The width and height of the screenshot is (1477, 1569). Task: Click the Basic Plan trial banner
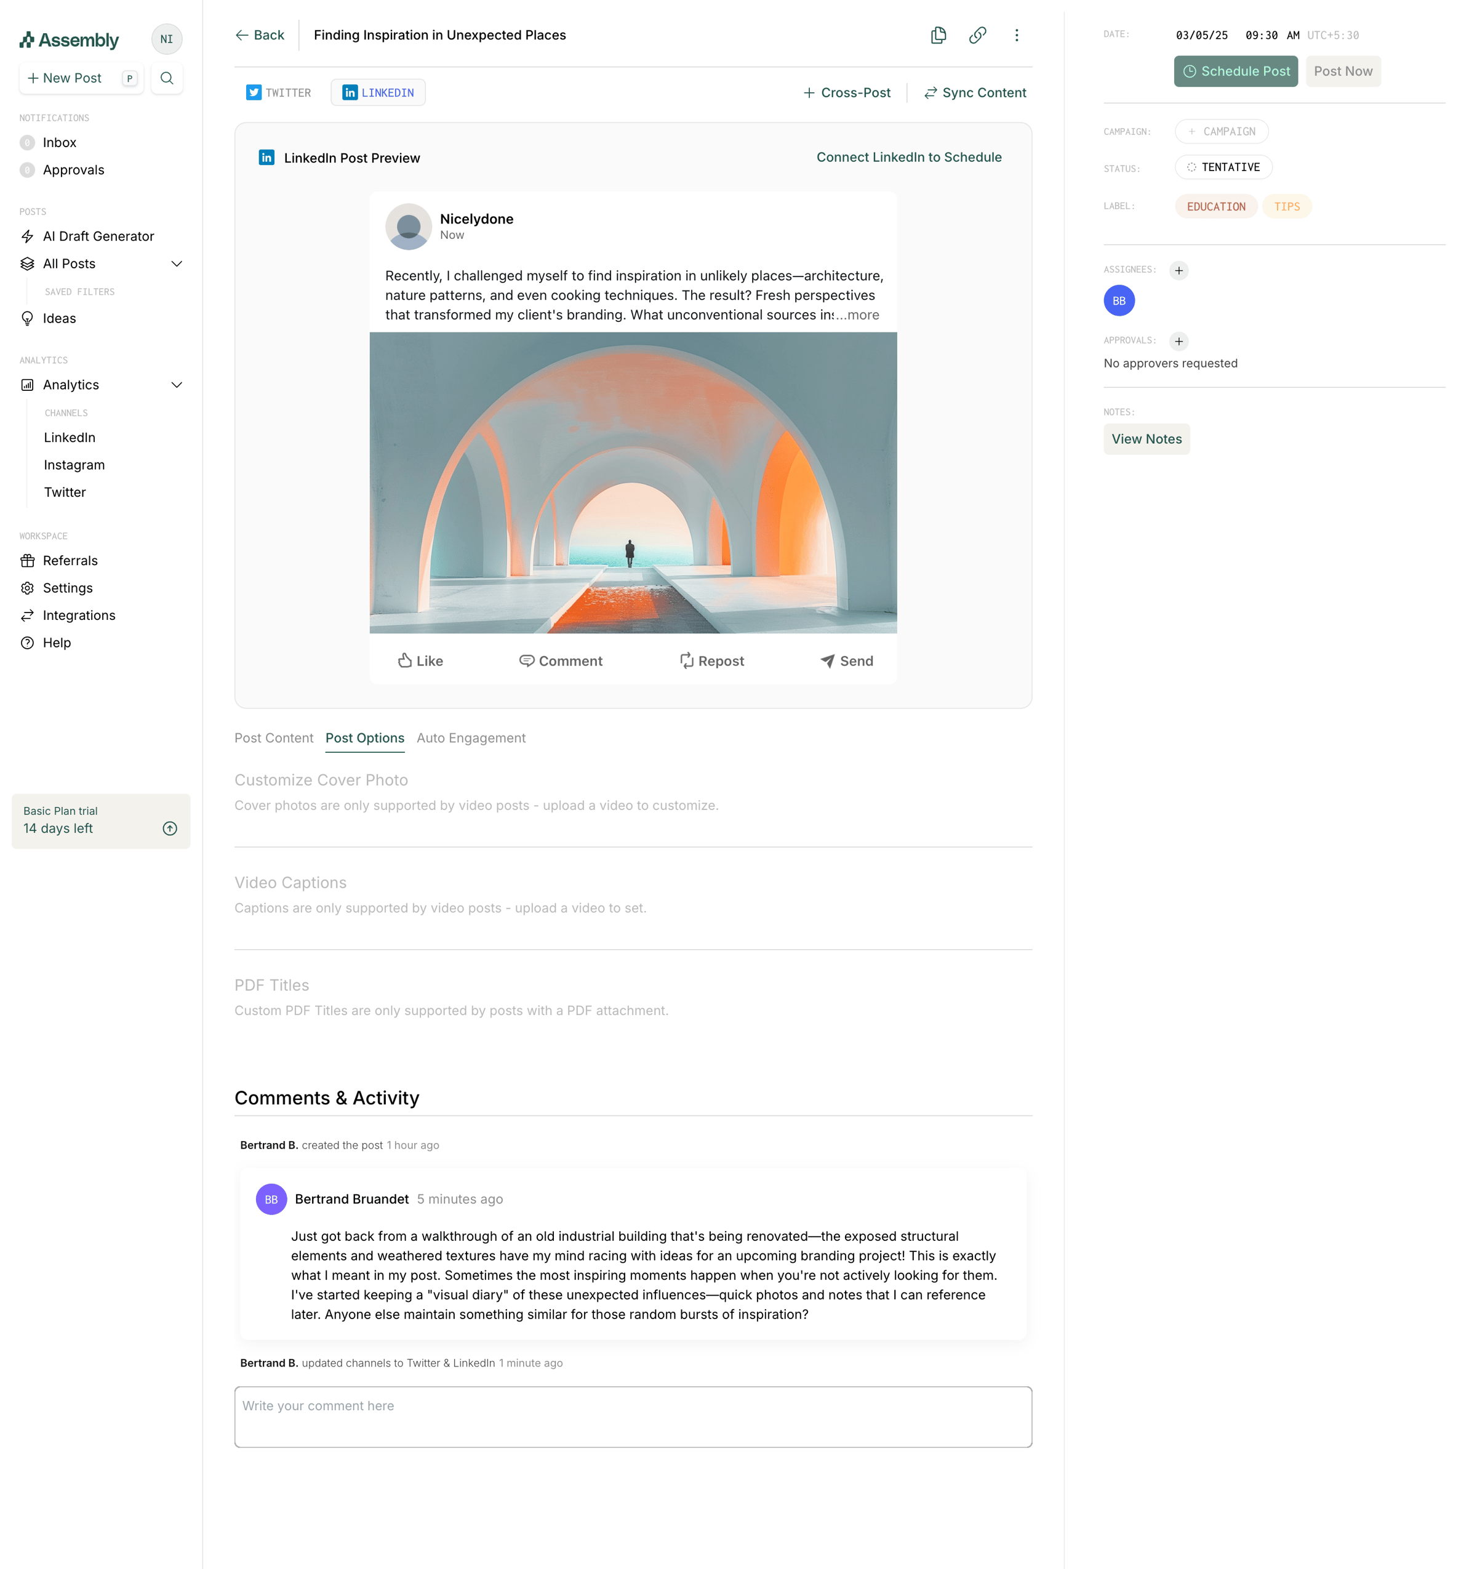pos(101,821)
